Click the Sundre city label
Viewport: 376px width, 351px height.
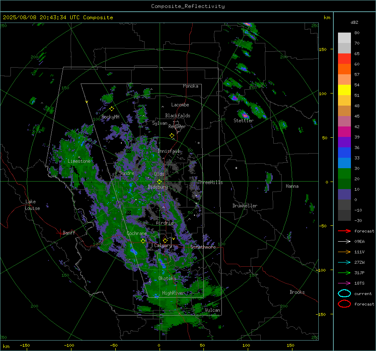click(x=127, y=173)
